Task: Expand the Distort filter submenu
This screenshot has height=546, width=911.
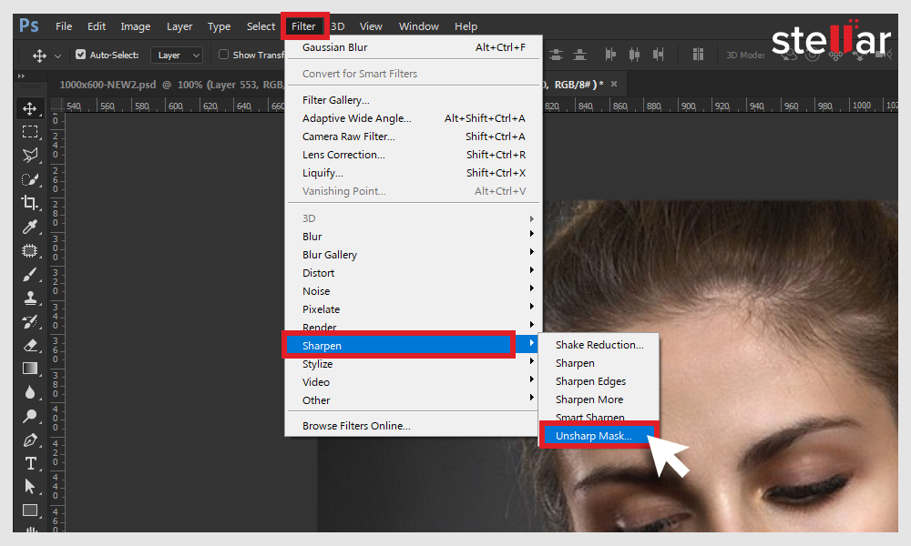Action: click(x=412, y=273)
